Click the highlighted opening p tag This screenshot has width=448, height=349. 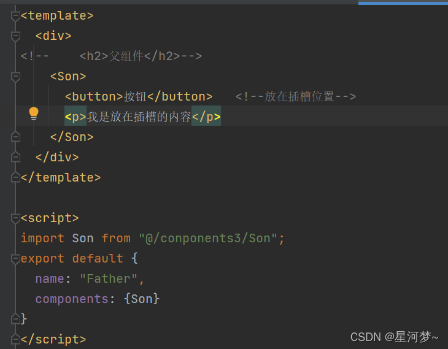(x=75, y=117)
